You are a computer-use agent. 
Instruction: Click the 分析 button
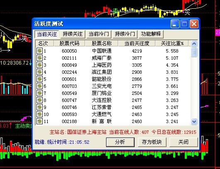click(120, 142)
